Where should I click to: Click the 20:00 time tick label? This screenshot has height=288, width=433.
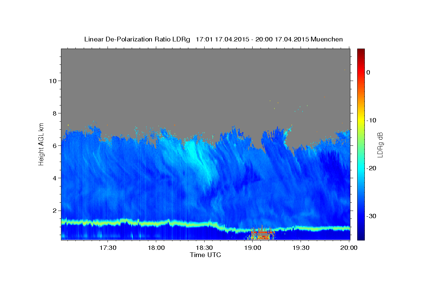[349, 248]
